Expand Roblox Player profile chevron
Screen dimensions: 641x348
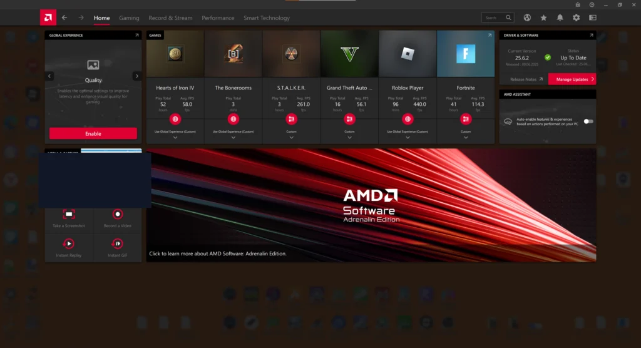pos(408,138)
